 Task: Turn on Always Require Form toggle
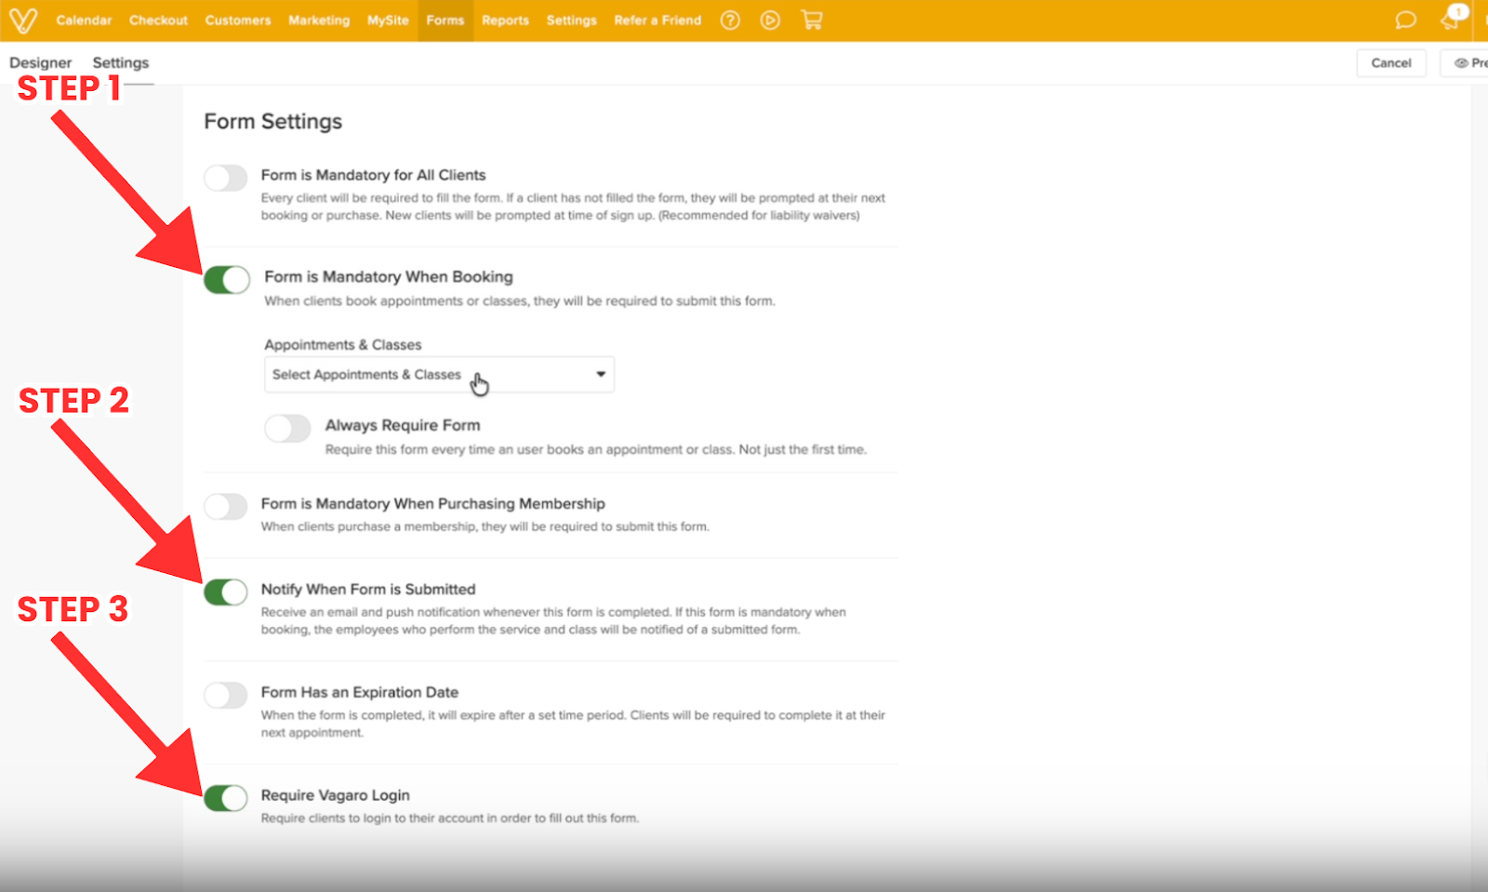pyautogui.click(x=287, y=428)
